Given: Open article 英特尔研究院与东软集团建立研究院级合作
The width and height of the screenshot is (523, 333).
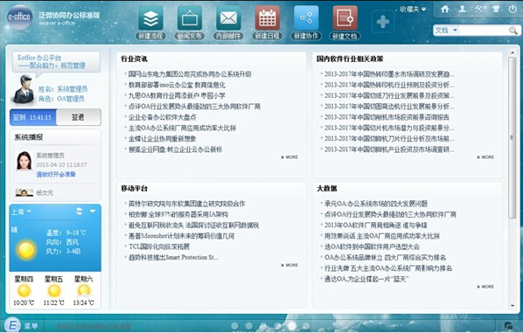Looking at the screenshot, I should [x=186, y=204].
